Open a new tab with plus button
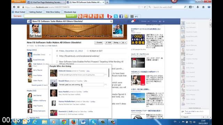The width and height of the screenshot is (223, 125). pos(107,2)
